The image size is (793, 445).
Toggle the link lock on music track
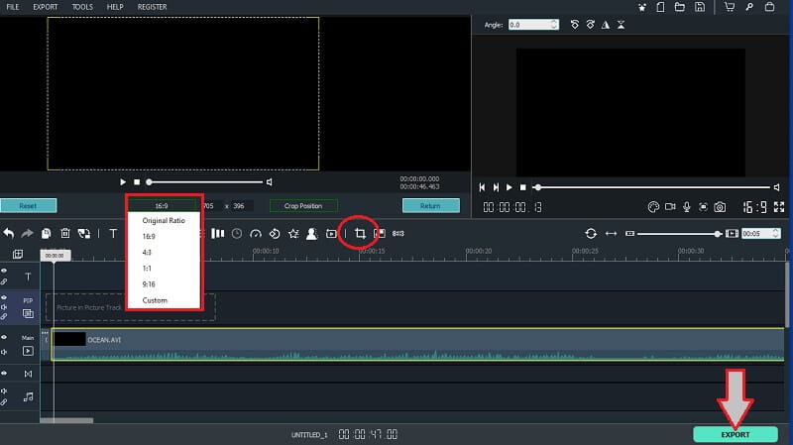(x=4, y=402)
